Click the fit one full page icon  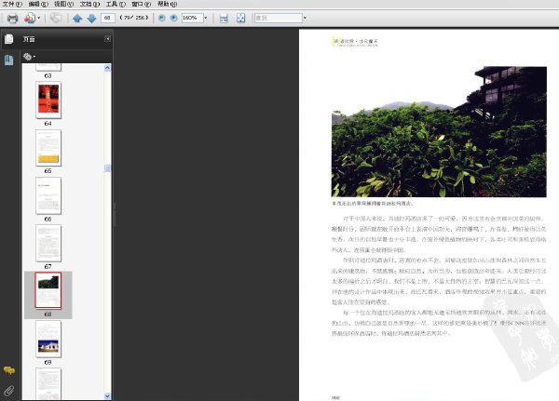click(x=241, y=19)
